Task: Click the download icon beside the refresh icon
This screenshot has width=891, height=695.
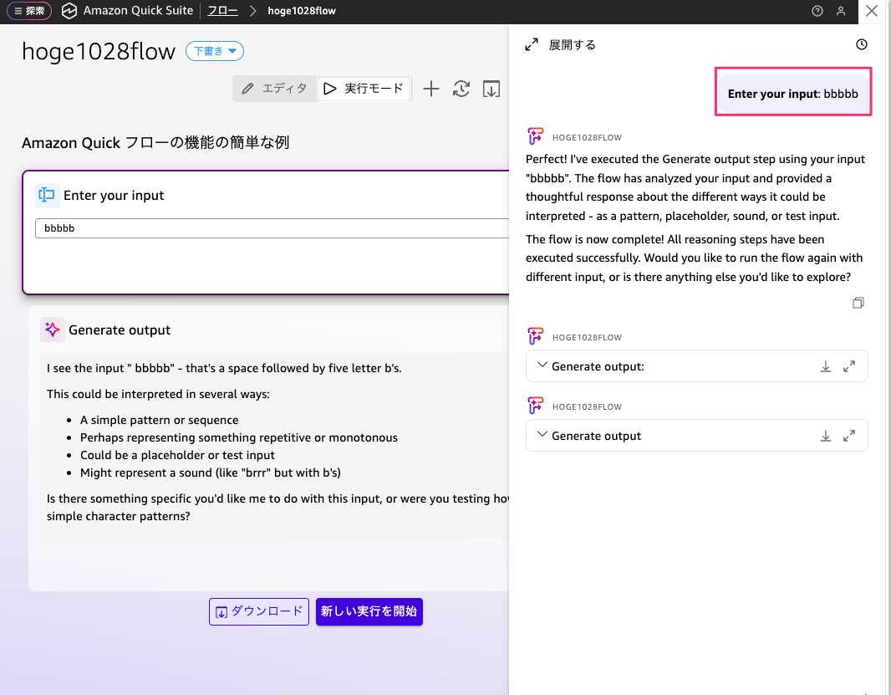Action: click(x=491, y=89)
